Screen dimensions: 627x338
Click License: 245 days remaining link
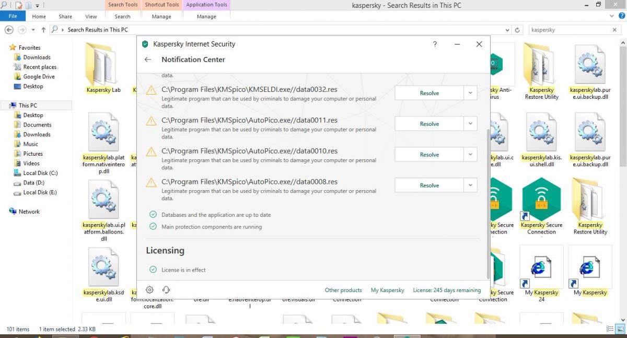(x=447, y=290)
